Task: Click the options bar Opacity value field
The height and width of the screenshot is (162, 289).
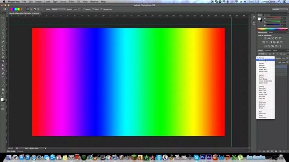Action: (x=75, y=9)
